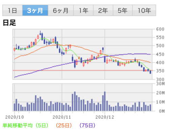The width and height of the screenshot is (169, 131).
Task: Click the 2020/11 date axis label
Action: click(x=62, y=117)
